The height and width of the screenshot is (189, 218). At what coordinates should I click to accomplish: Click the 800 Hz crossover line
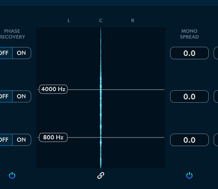(129, 137)
